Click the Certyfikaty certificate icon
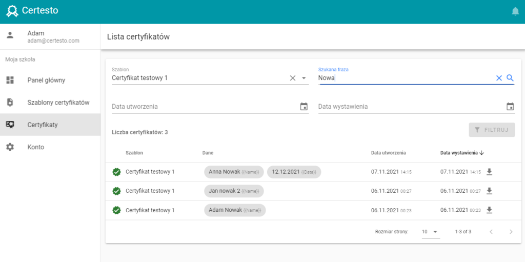Image resolution: width=525 pixels, height=262 pixels. tap(10, 125)
